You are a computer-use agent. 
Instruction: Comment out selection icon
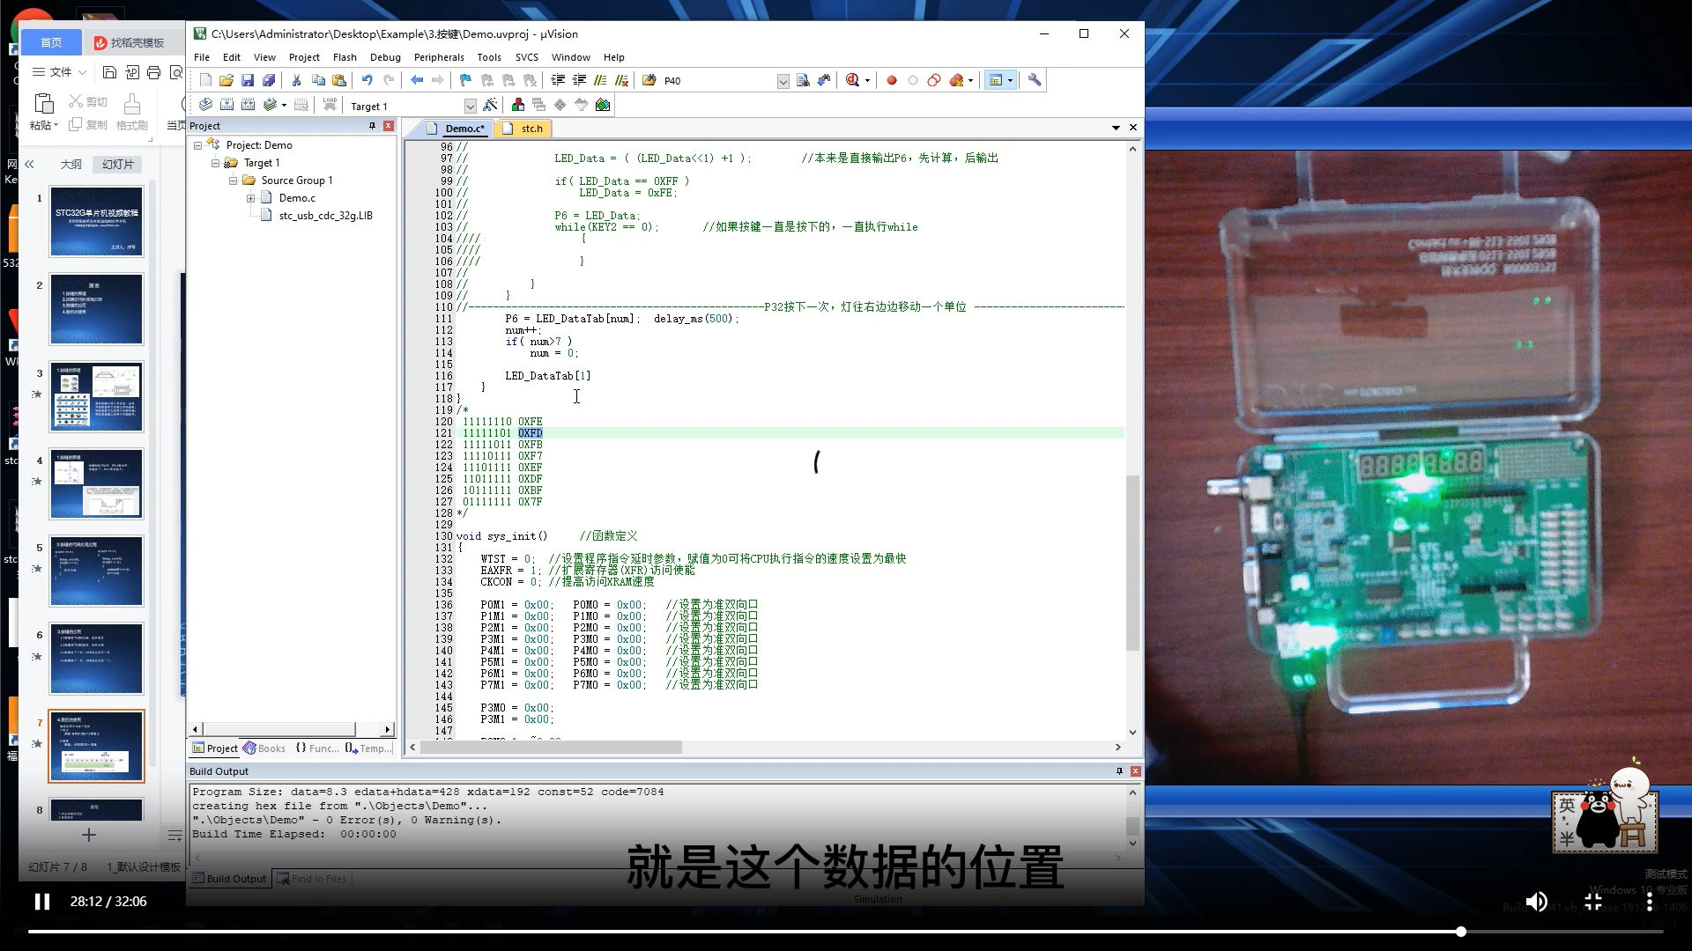(600, 80)
